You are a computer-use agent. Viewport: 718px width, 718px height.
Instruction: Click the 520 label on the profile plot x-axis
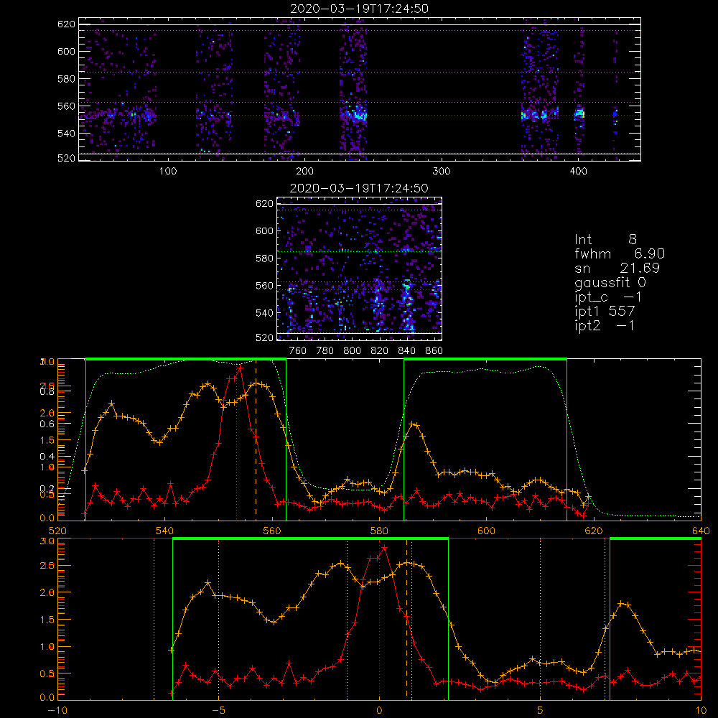[x=57, y=531]
